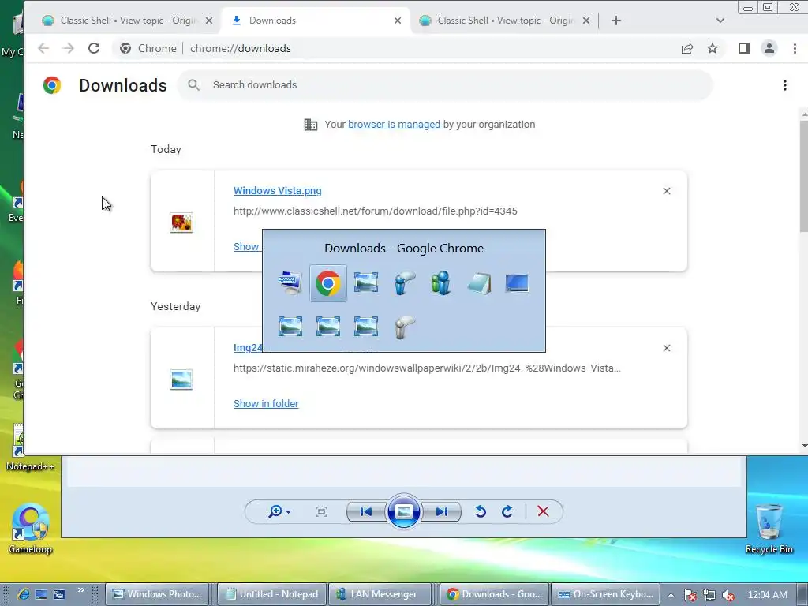Click Show in folder for Img24
The image size is (808, 606).
tap(266, 403)
